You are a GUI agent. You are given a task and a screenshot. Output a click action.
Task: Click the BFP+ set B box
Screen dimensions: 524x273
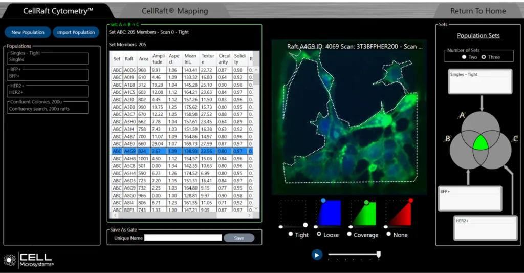pyautogui.click(x=470, y=198)
